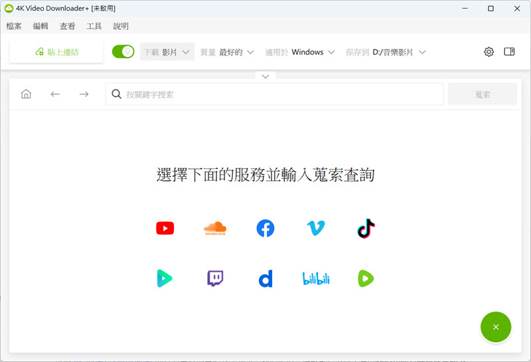This screenshot has width=531, height=362.
Task: Open the 下載 影片 dropdown
Action: [x=167, y=52]
